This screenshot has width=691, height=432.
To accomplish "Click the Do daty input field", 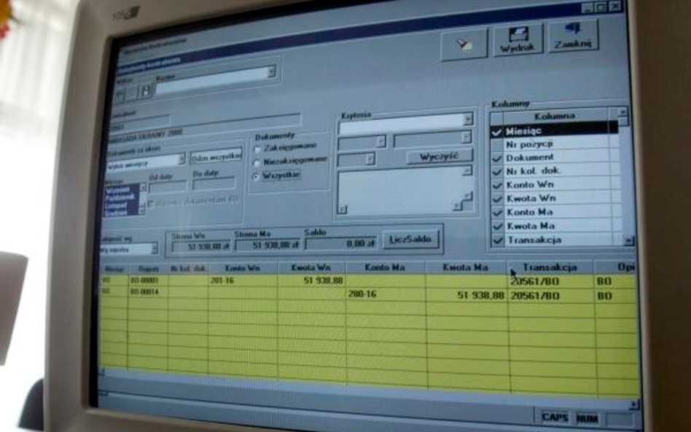I will pyautogui.click(x=214, y=184).
